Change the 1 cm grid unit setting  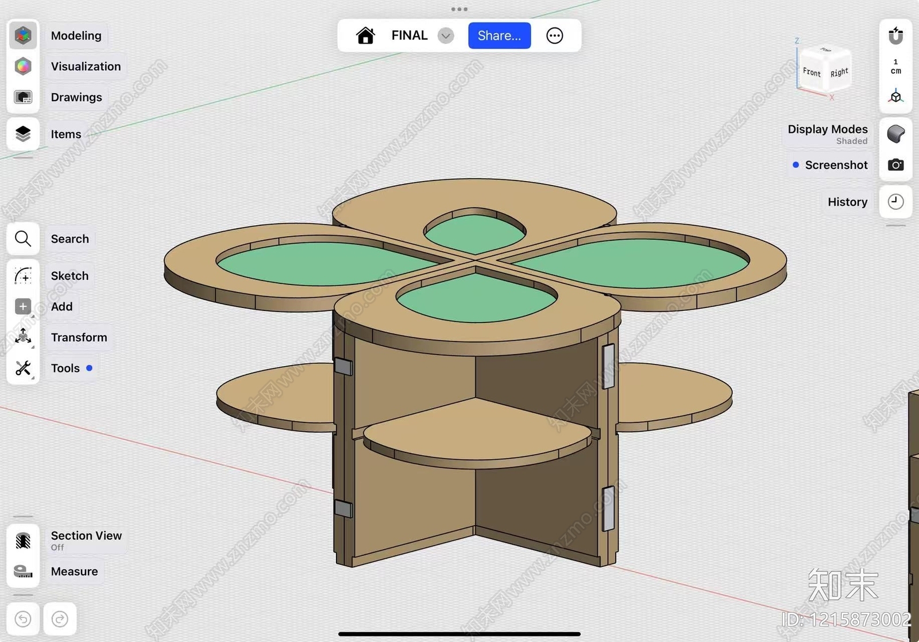click(x=895, y=66)
